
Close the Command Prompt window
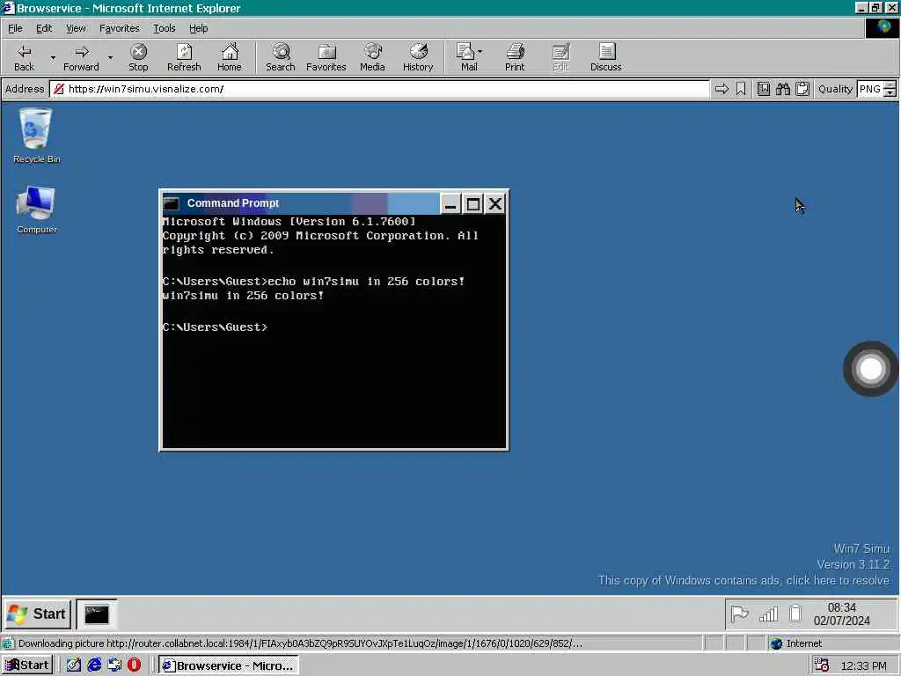point(494,204)
